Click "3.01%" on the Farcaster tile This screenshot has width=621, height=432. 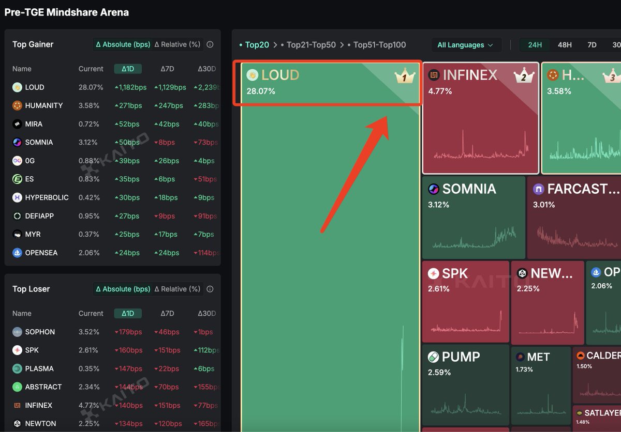tap(544, 205)
